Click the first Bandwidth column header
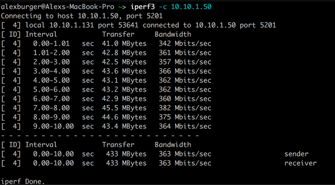335x185 pixels. [x=173, y=35]
